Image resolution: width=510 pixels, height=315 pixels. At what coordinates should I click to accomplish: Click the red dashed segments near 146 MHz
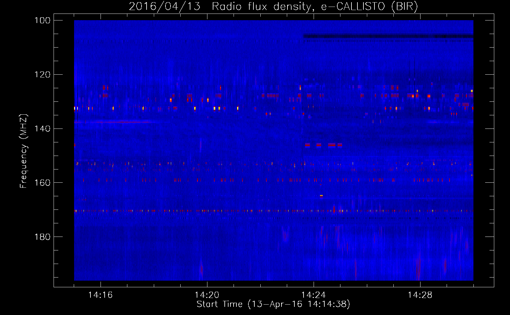pyautogui.click(x=323, y=145)
